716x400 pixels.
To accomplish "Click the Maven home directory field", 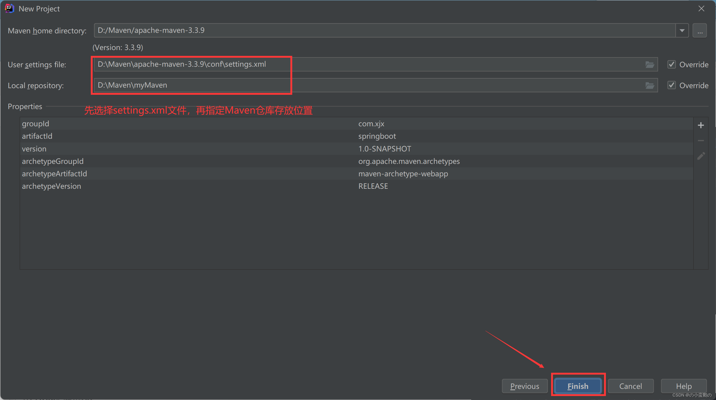I will [x=385, y=30].
